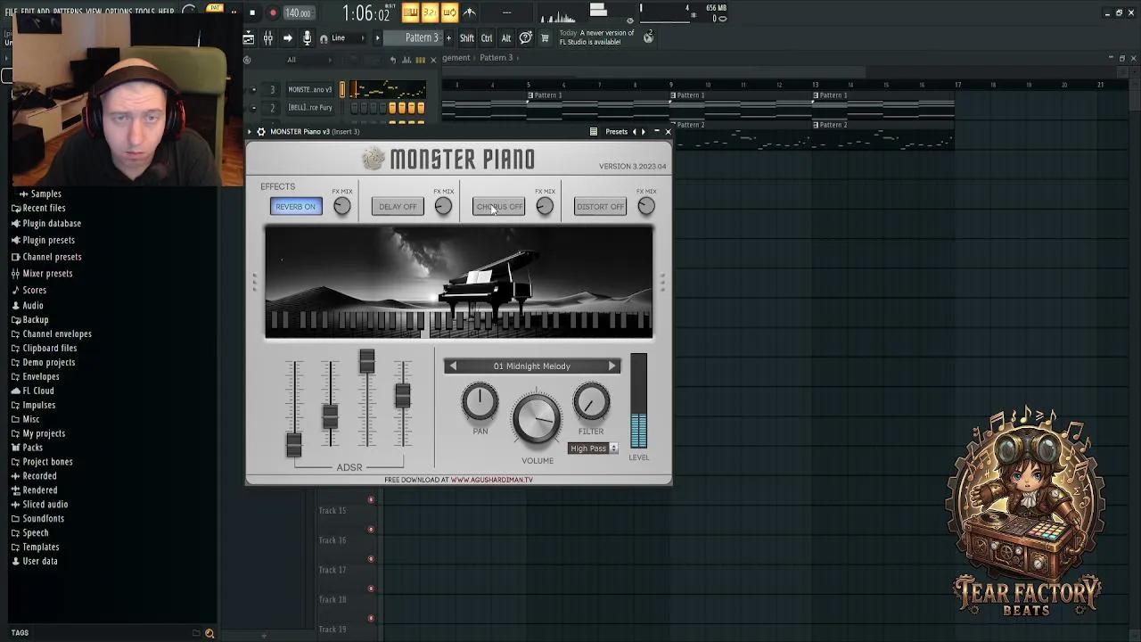Open the playlist view icon in toolbar
The image size is (1141, 642).
(x=249, y=38)
